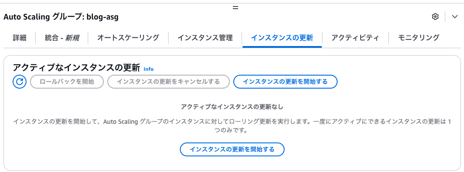The height and width of the screenshot is (172, 464).
Task: Click the Auto Scaling グループ: blog-asg title
Action: tap(61, 17)
